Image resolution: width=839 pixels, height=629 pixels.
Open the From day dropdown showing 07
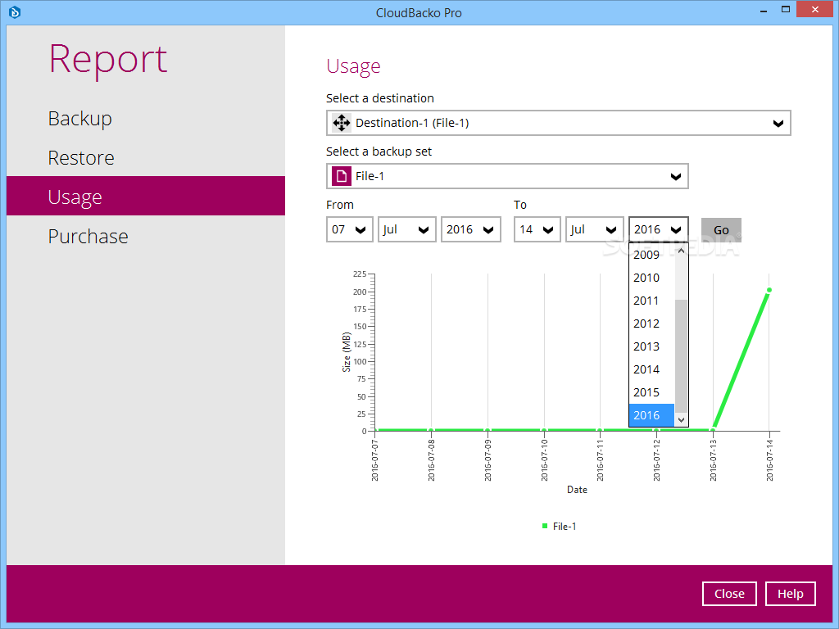(x=349, y=229)
